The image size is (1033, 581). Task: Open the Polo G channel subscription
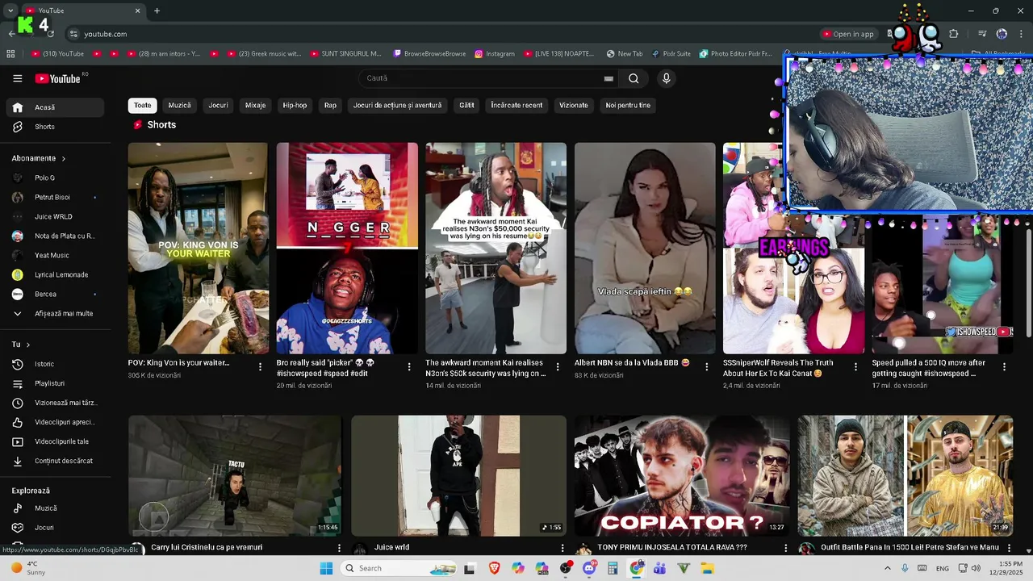tap(55, 178)
